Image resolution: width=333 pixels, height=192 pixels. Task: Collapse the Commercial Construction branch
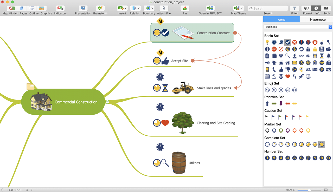click(x=107, y=102)
